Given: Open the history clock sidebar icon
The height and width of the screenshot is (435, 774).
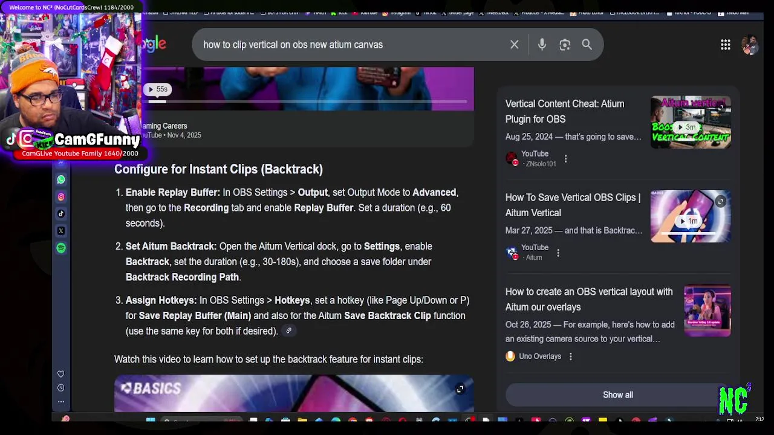Looking at the screenshot, I should (x=60, y=388).
